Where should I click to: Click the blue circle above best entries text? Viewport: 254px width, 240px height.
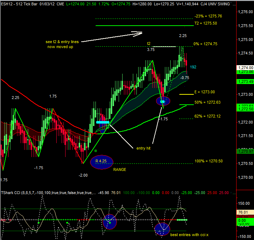(x=162, y=229)
